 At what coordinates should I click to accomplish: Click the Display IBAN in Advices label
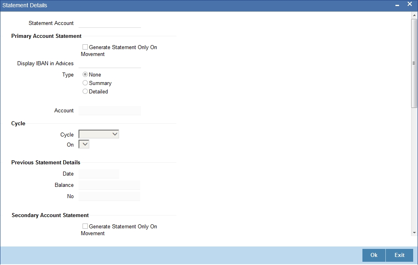click(46, 64)
